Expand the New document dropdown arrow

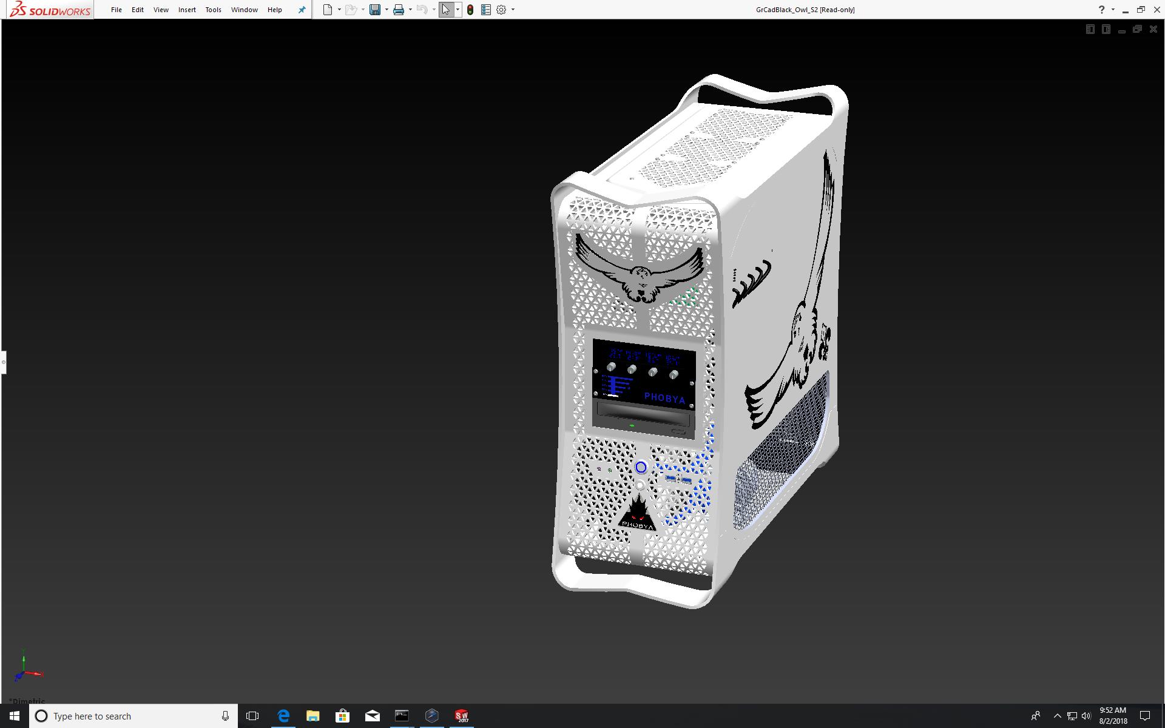[339, 10]
